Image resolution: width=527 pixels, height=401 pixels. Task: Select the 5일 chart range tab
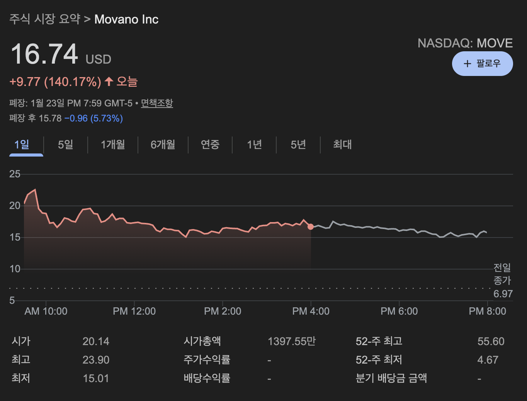(66, 145)
